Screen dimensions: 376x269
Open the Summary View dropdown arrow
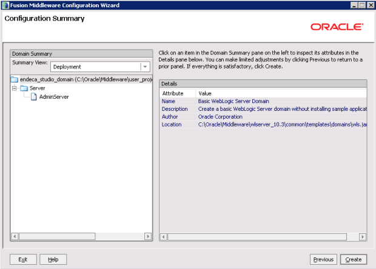pos(145,67)
